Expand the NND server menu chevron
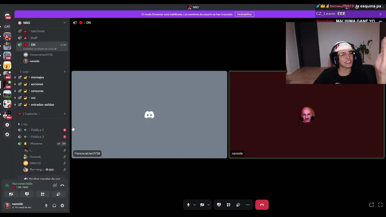 pos(65,23)
